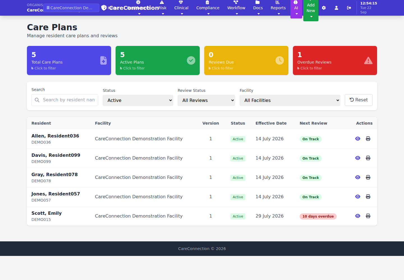
Task: Open the Workflow menu
Action: point(236,8)
